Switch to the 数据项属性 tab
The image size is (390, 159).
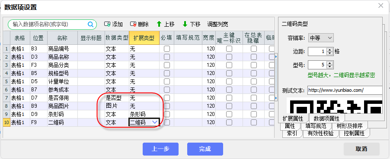click(x=326, y=118)
